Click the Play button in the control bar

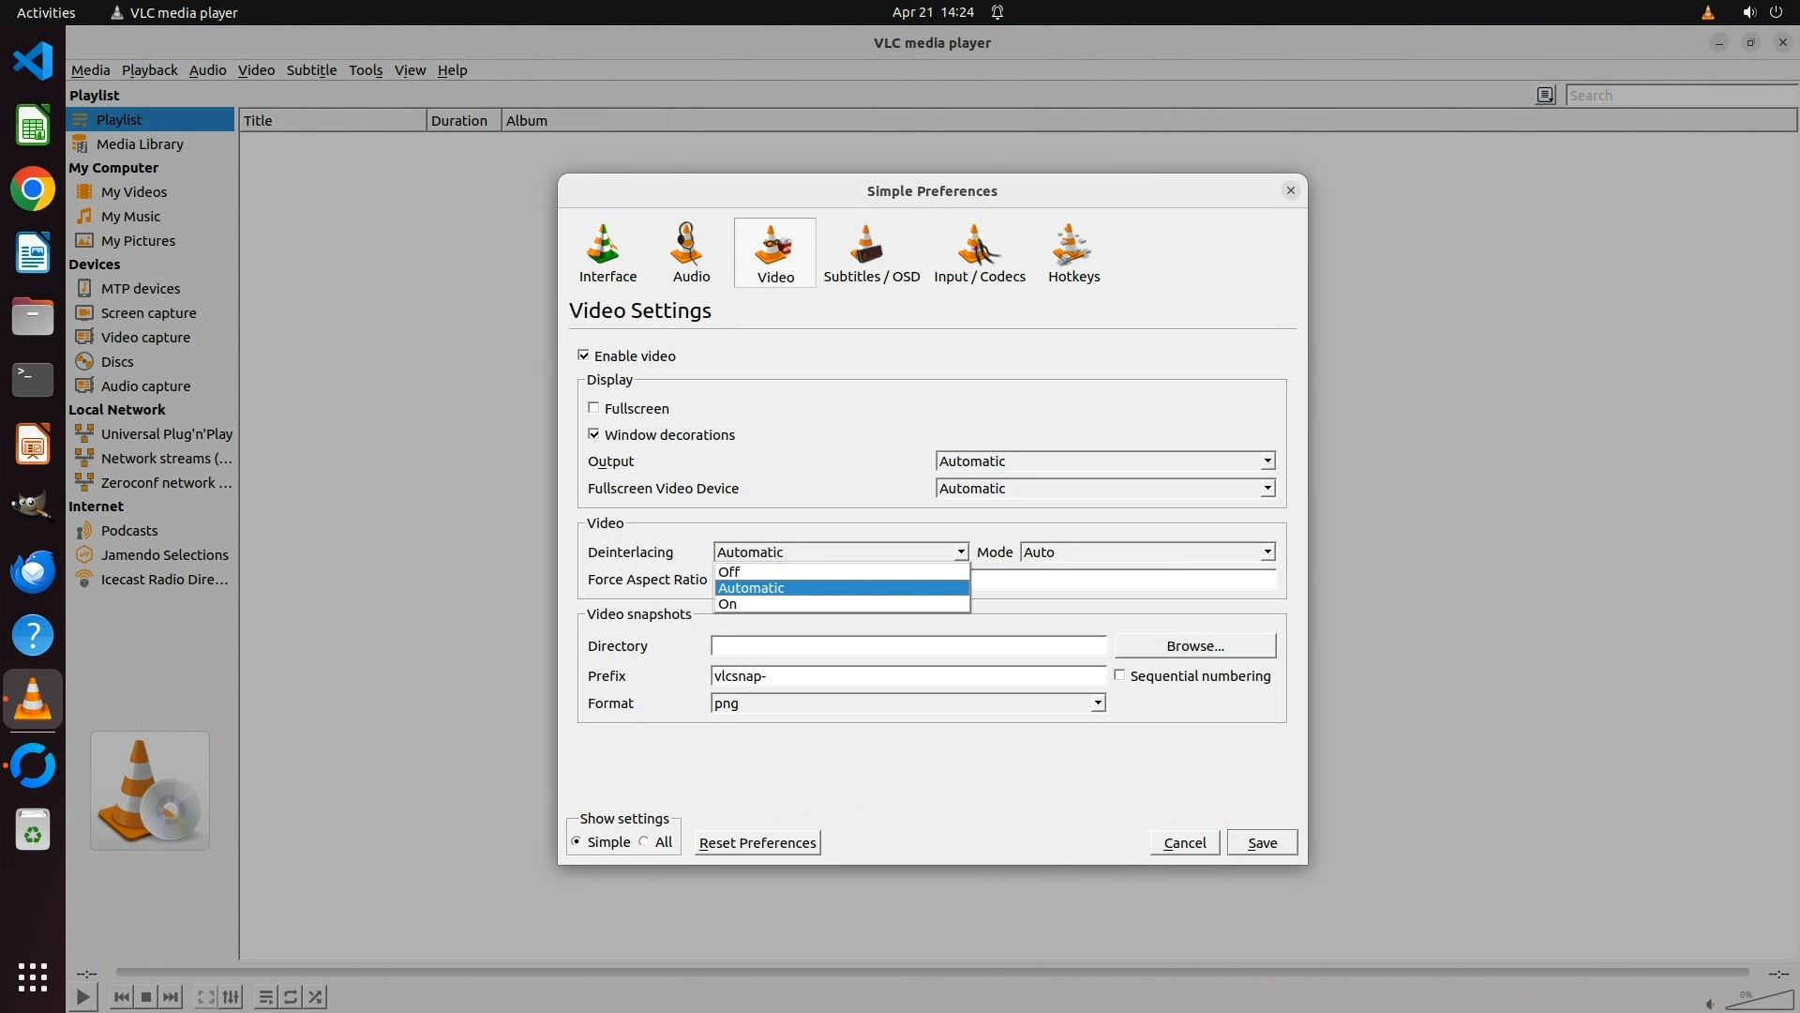click(x=82, y=997)
